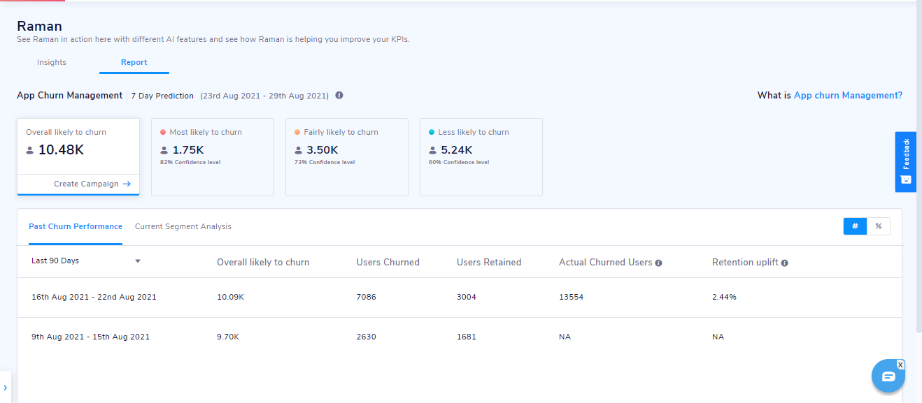Open the Last 90 Days dropdown
The height and width of the screenshot is (403, 922).
86,261
